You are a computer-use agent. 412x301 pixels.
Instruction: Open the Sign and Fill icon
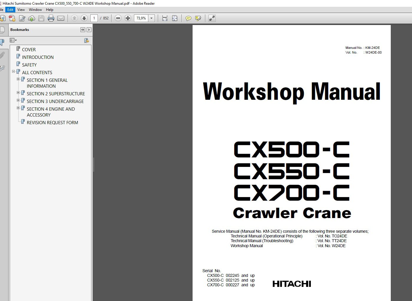(22, 18)
